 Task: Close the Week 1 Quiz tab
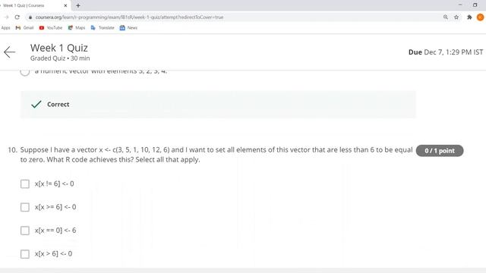tap(65, 5)
